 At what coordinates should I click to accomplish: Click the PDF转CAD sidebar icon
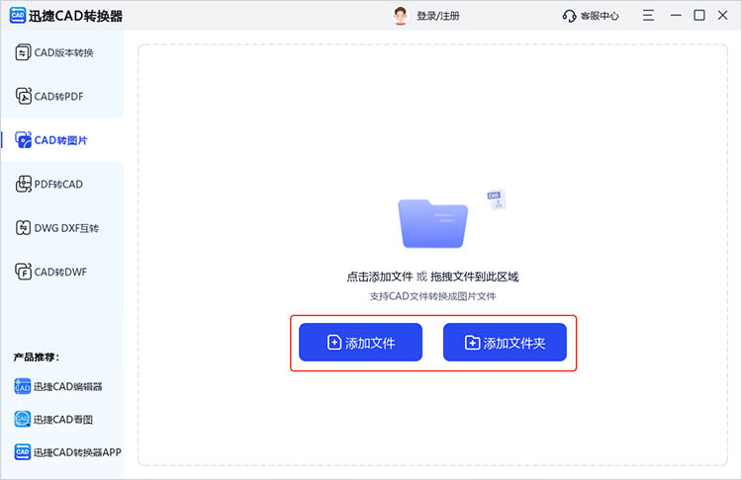click(23, 184)
